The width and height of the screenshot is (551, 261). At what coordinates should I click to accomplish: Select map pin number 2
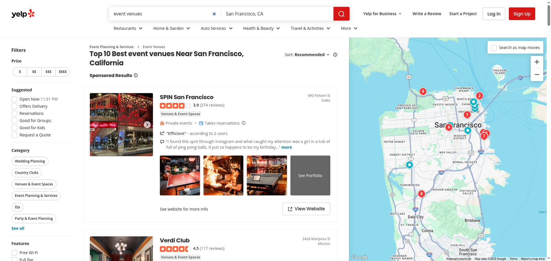pos(479,96)
